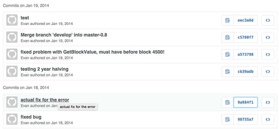
Task: Copy SHA of the 98755a7 commit
Action: click(x=228, y=119)
